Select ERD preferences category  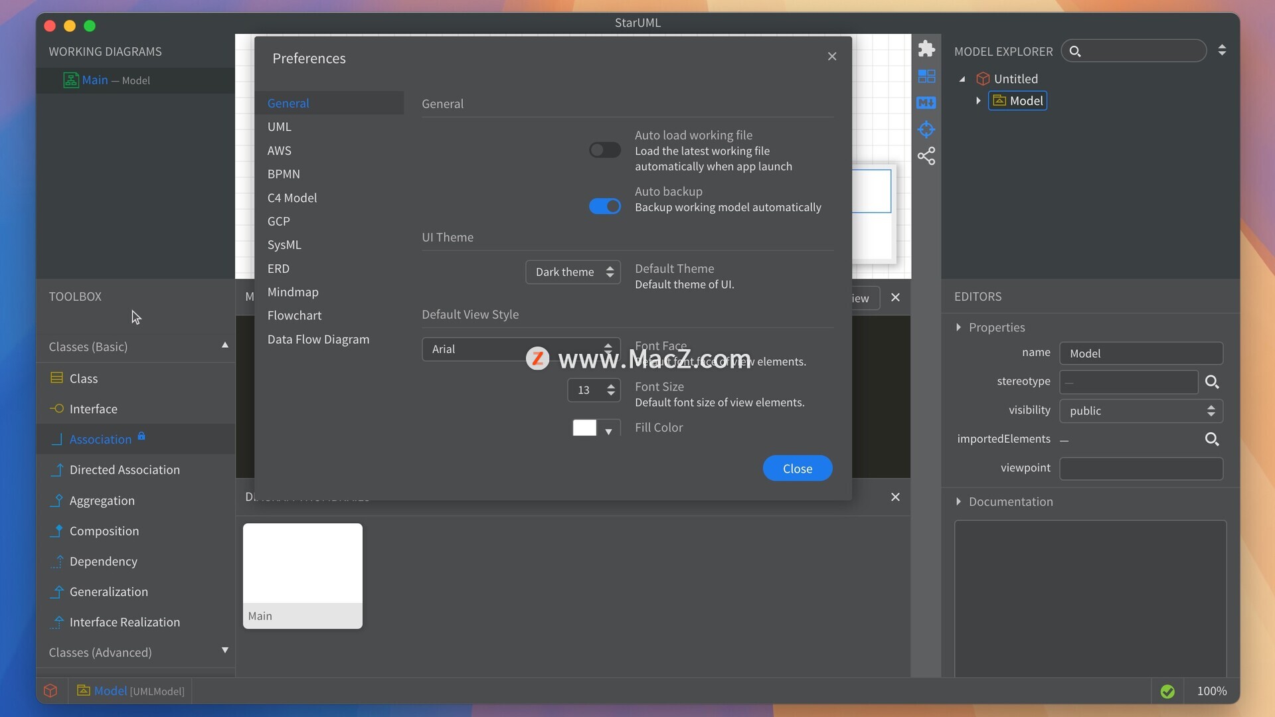click(329, 269)
